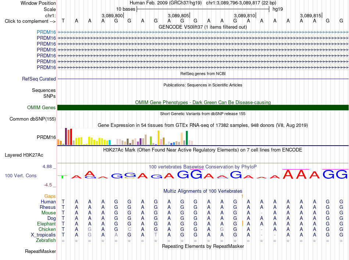Click the C base in the Chicken row
The height and width of the screenshot is (260, 349).
coord(129,229)
